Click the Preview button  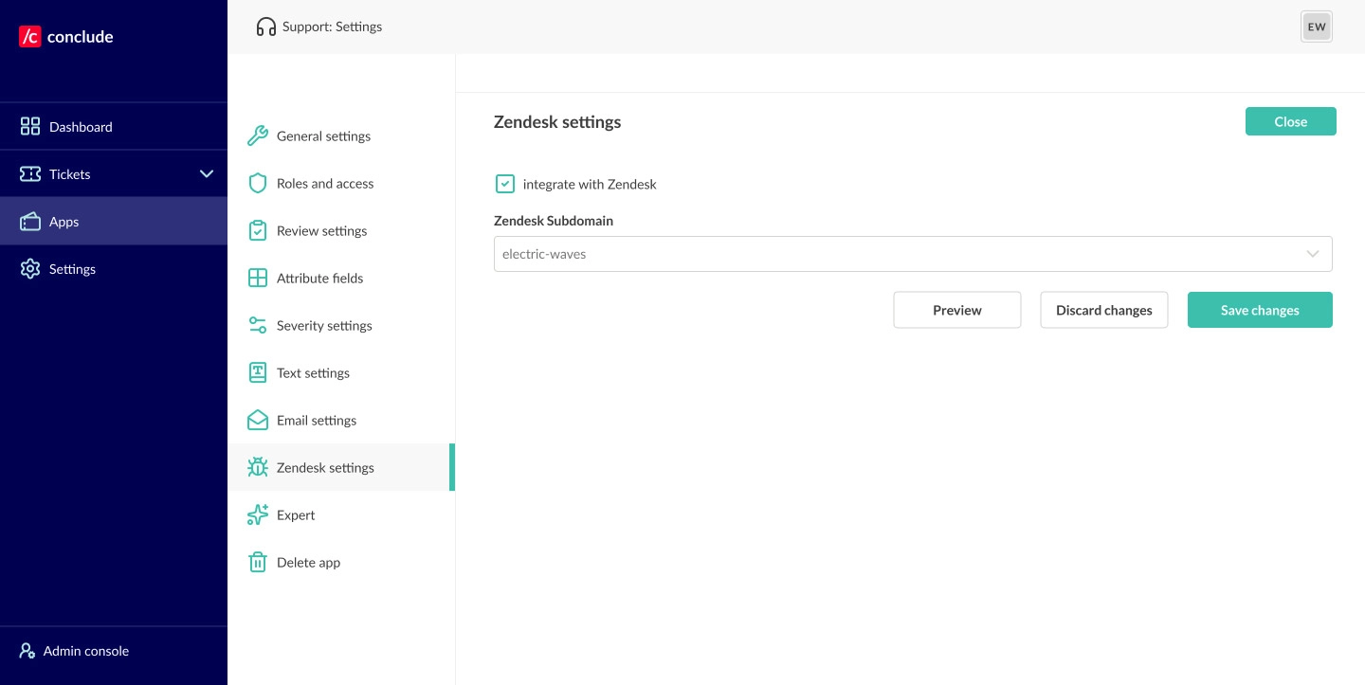pyautogui.click(x=956, y=310)
